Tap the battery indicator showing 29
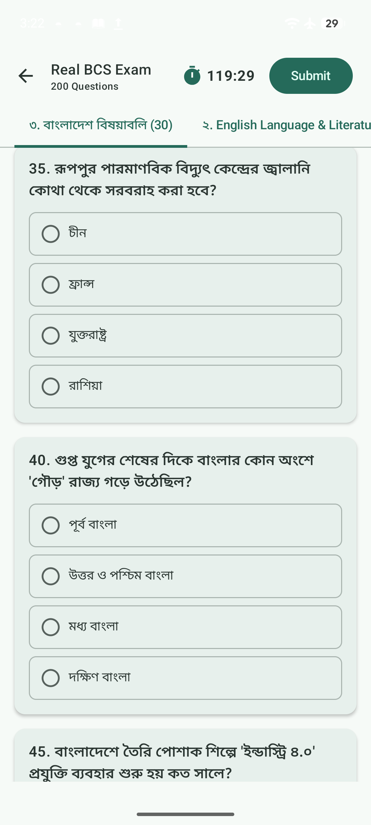Screen dimensions: 371x825 click(x=332, y=23)
